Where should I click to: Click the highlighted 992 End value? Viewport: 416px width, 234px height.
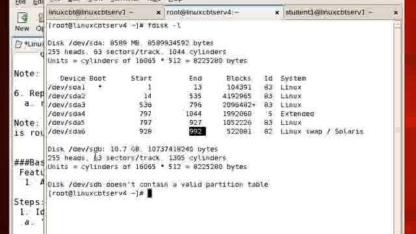click(x=197, y=131)
